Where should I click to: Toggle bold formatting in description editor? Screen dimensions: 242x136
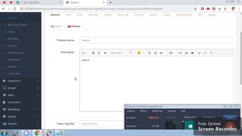[x=93, y=53]
